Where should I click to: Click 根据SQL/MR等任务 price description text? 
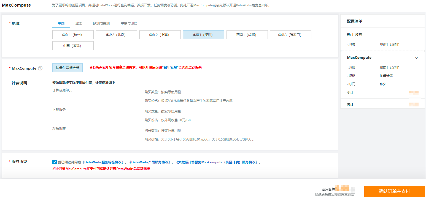coord(197,101)
